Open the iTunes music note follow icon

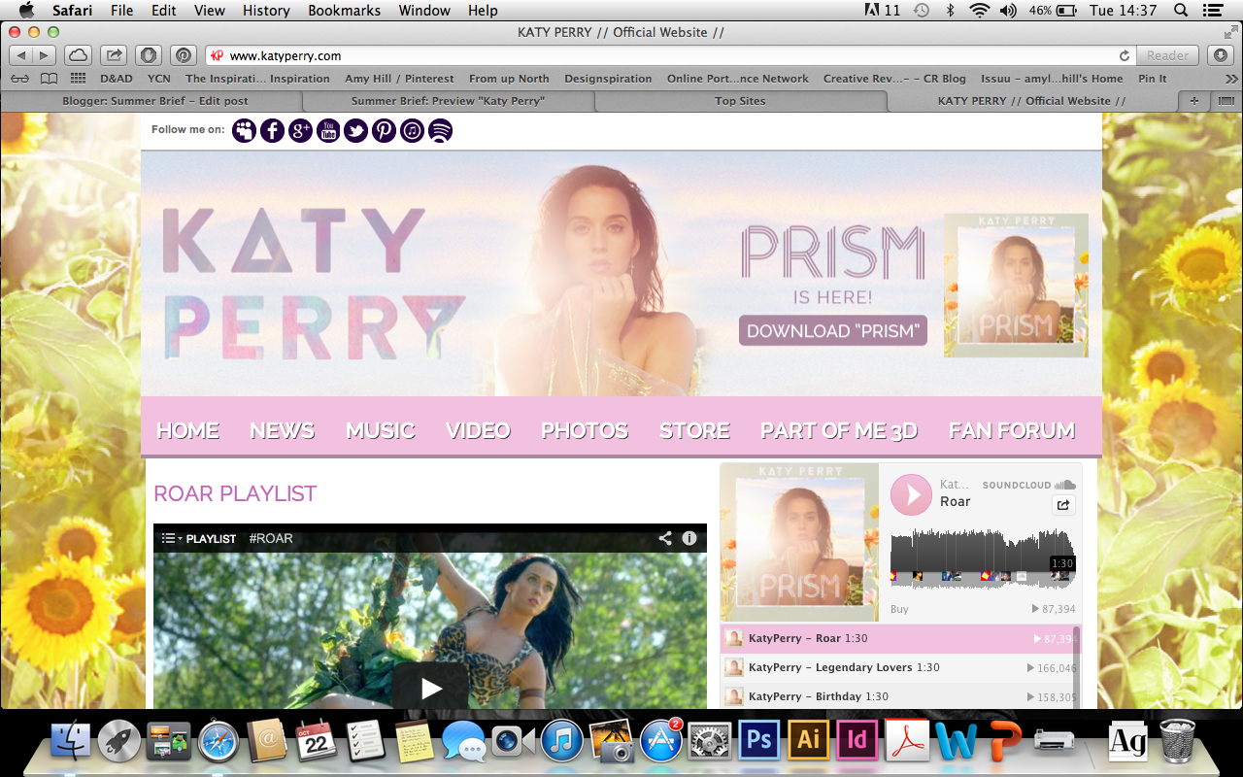pyautogui.click(x=413, y=130)
